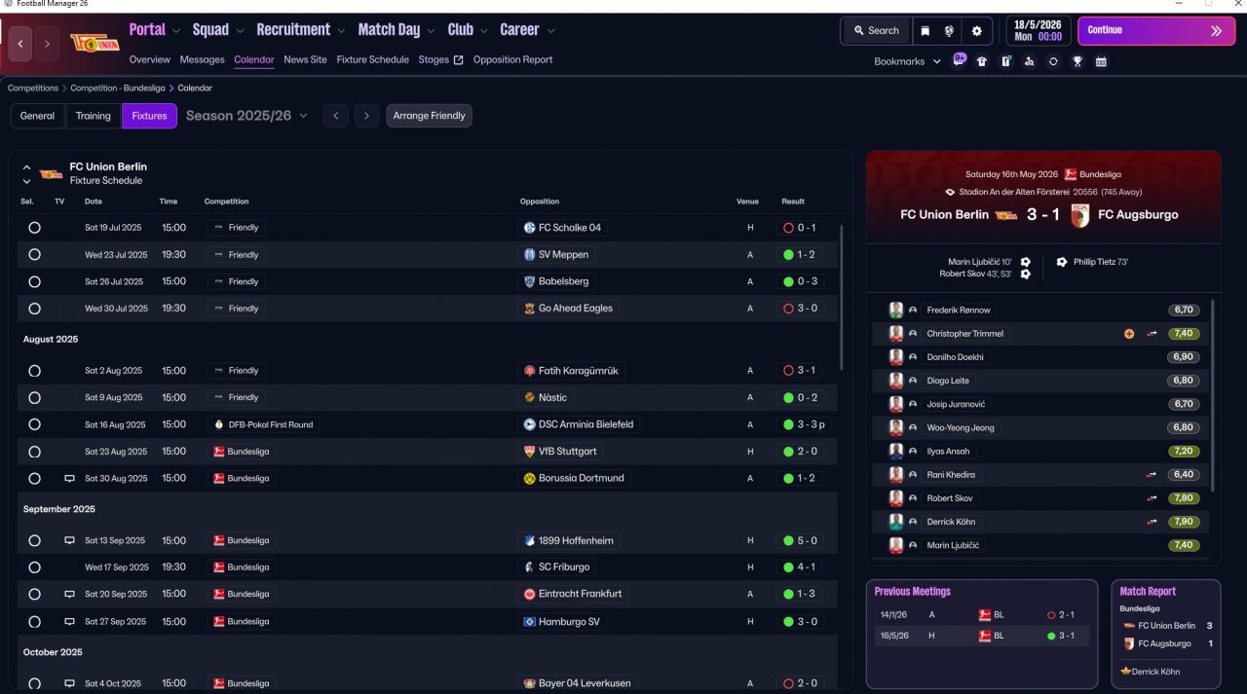Select the DSC Arminia Bielefeld fixture radio button
Image resolution: width=1247 pixels, height=694 pixels.
(x=34, y=424)
